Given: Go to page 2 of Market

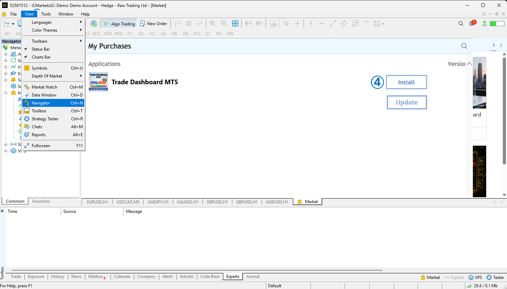Looking at the screenshot, I should coord(501,45).
